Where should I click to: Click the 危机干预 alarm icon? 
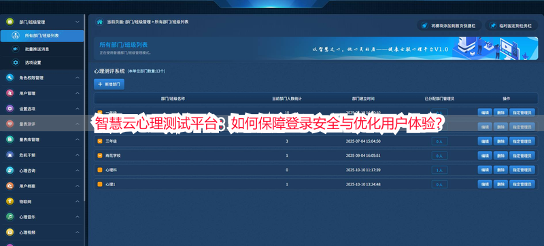pyautogui.click(x=10, y=155)
